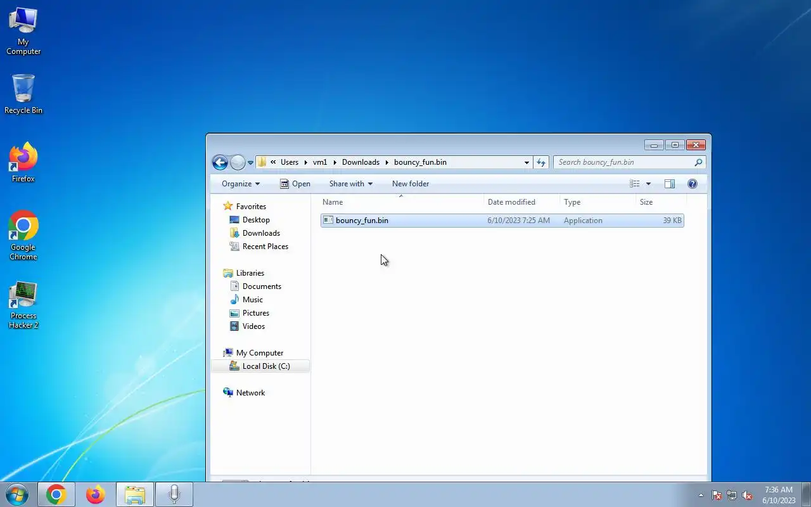Sort by Size column header
Viewport: 811px width, 507px height.
click(x=661, y=202)
